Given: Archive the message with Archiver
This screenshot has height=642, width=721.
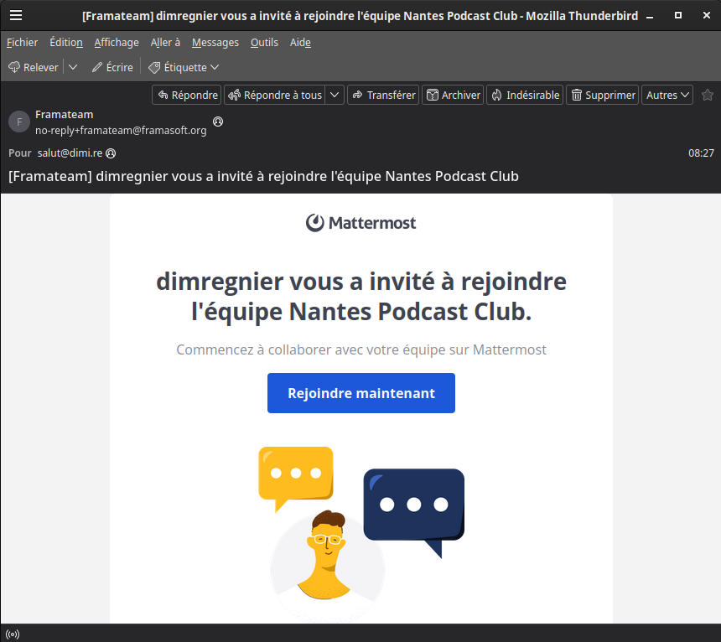Looking at the screenshot, I should 453,96.
